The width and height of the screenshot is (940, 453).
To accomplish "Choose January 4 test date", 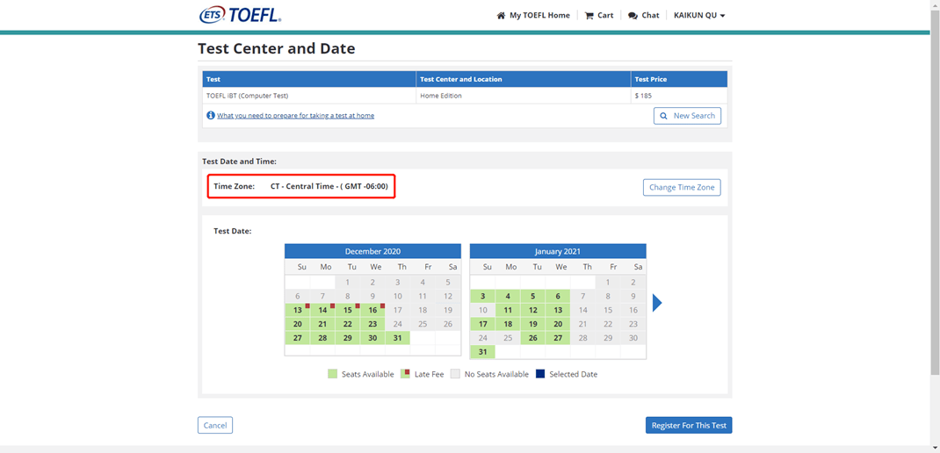I will tap(508, 296).
